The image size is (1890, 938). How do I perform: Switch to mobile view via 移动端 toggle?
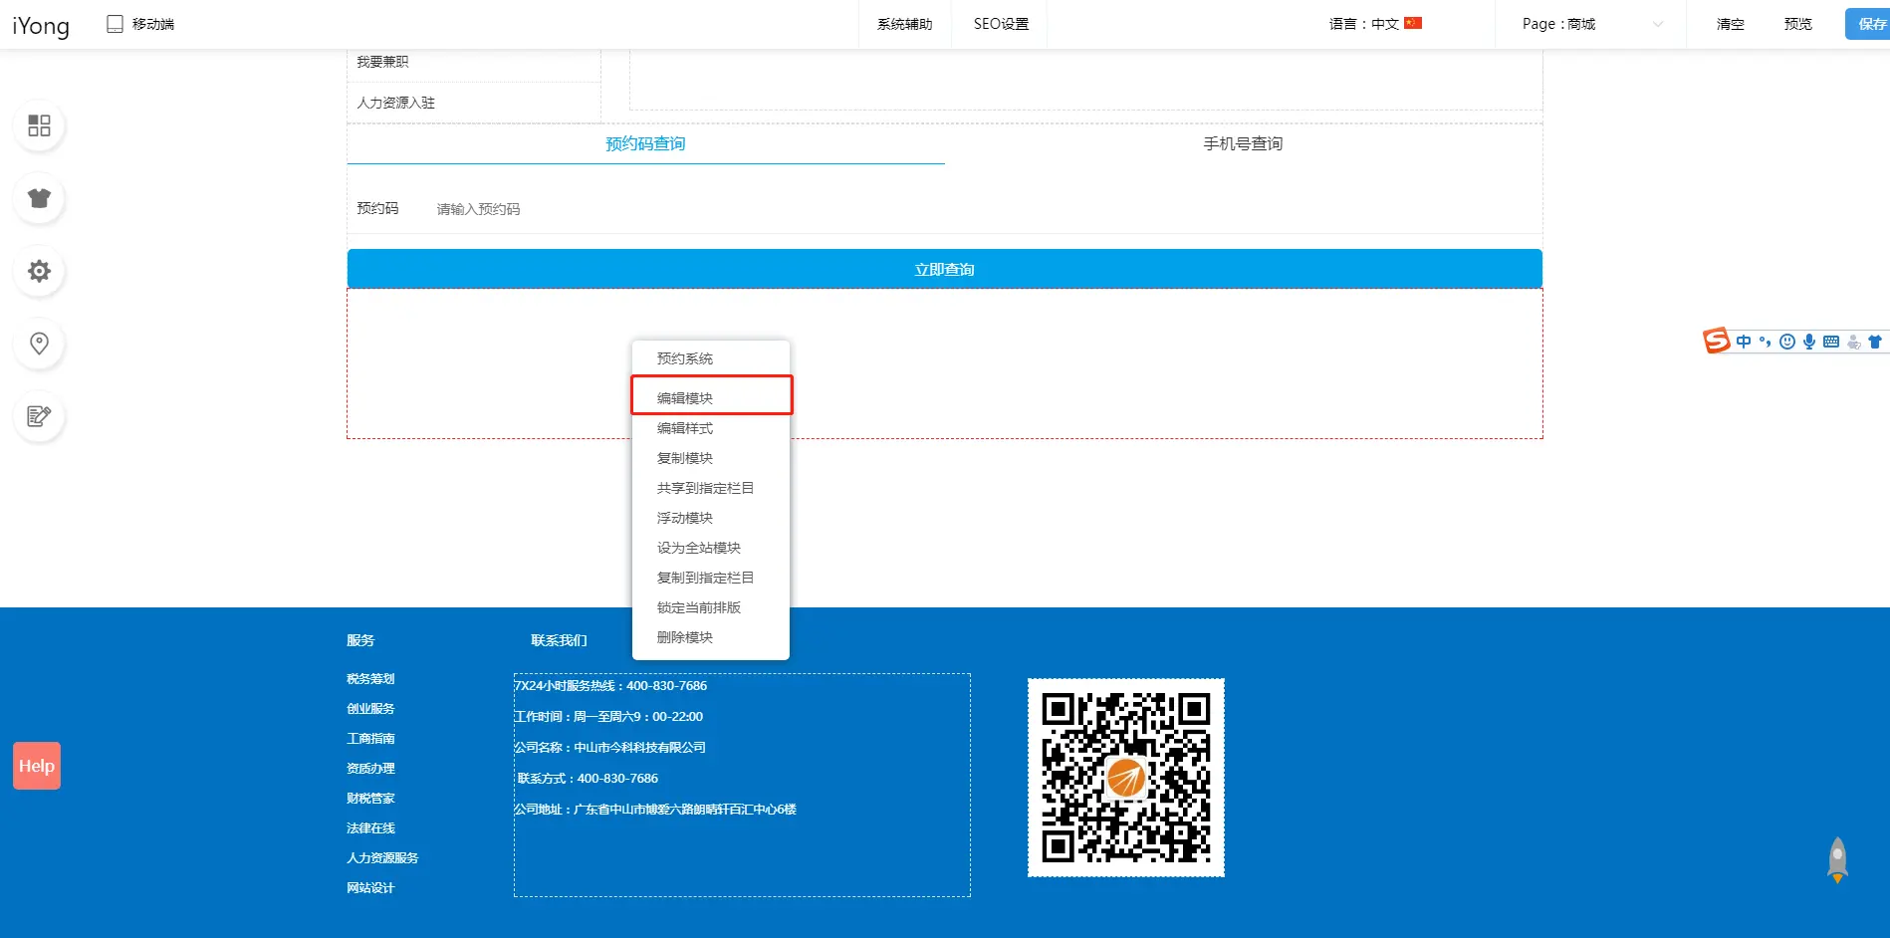tap(140, 24)
